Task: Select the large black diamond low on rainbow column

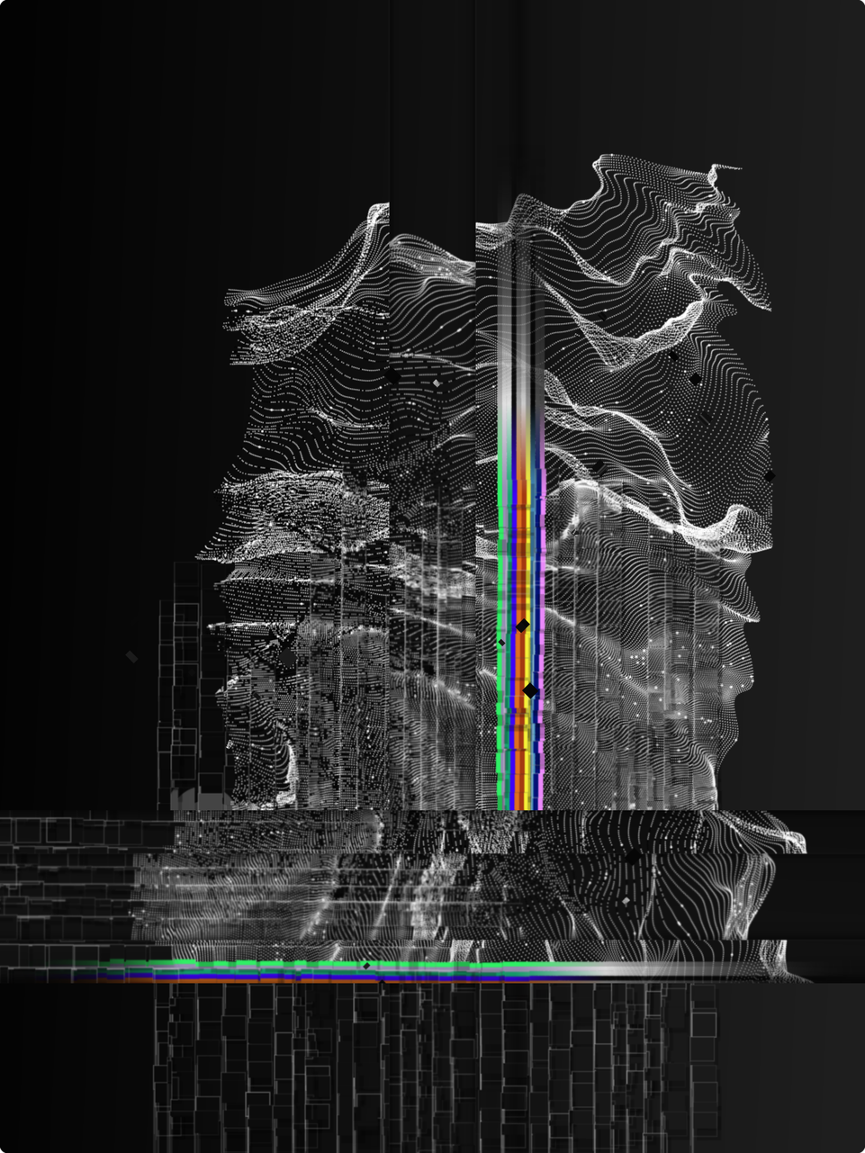Action: click(x=530, y=690)
